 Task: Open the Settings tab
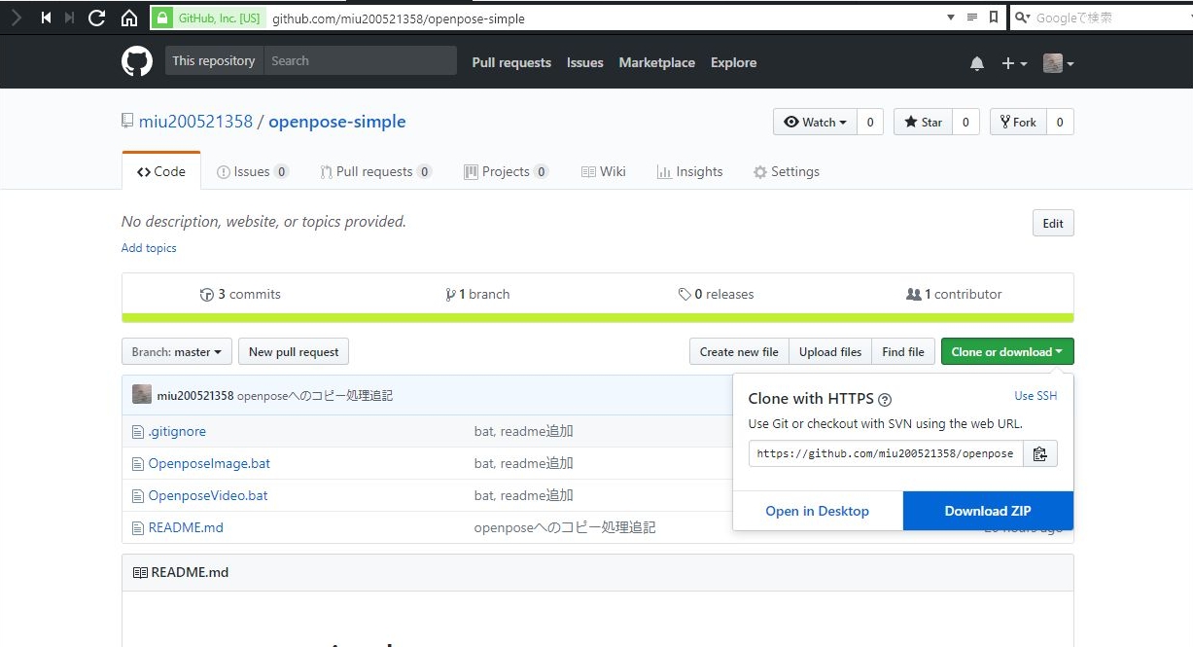point(786,171)
